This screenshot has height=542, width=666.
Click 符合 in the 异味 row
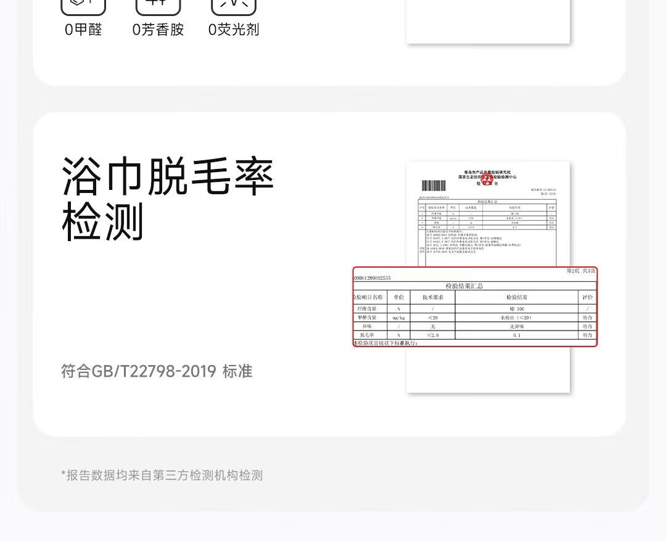pos(588,327)
